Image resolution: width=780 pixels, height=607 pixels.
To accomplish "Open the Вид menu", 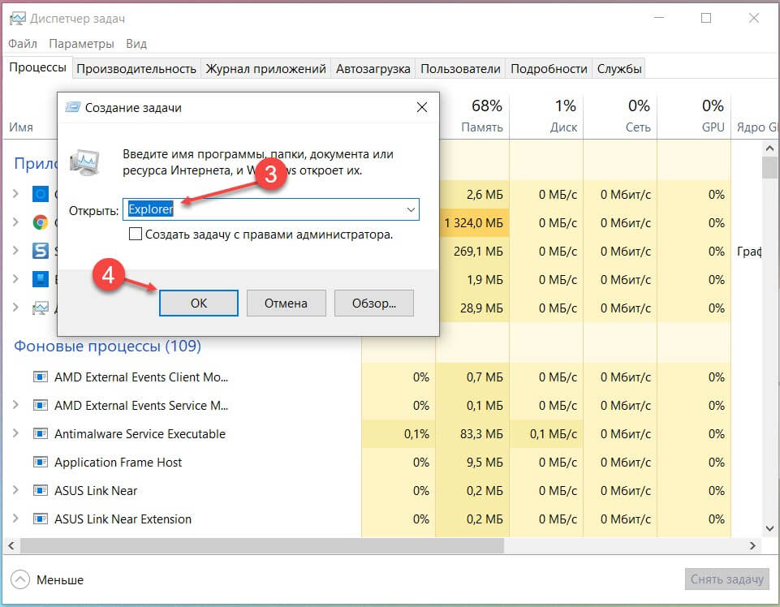I will 136,44.
